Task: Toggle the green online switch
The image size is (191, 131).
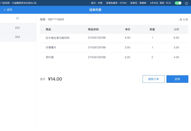Action: 178,3
